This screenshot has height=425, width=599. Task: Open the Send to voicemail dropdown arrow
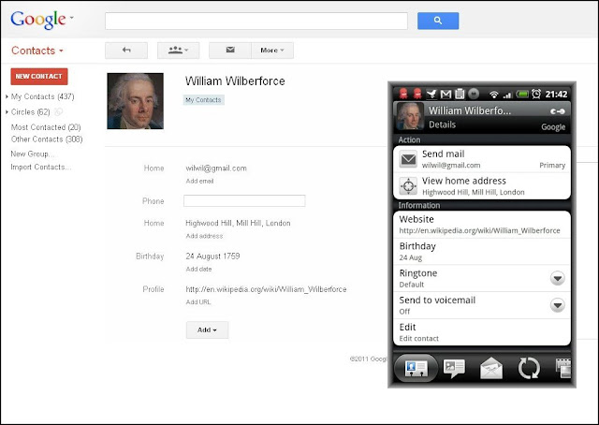pos(558,305)
